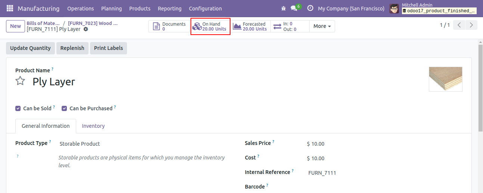Click the gear icon beside Ply Layer breadcrumb

(86, 29)
